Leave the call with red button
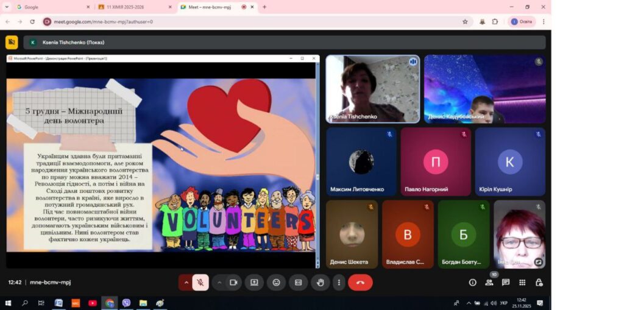 [360, 283]
